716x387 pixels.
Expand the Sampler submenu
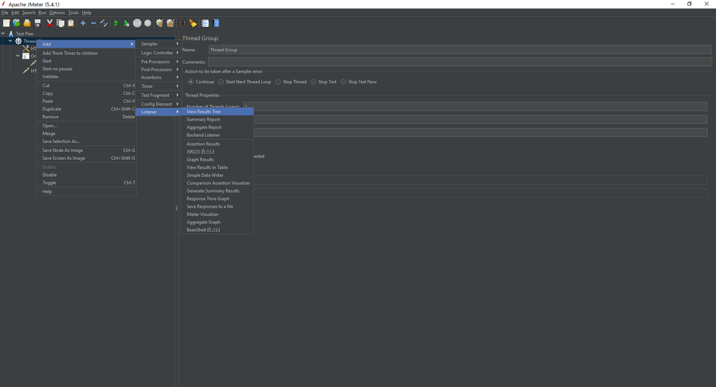[158, 44]
